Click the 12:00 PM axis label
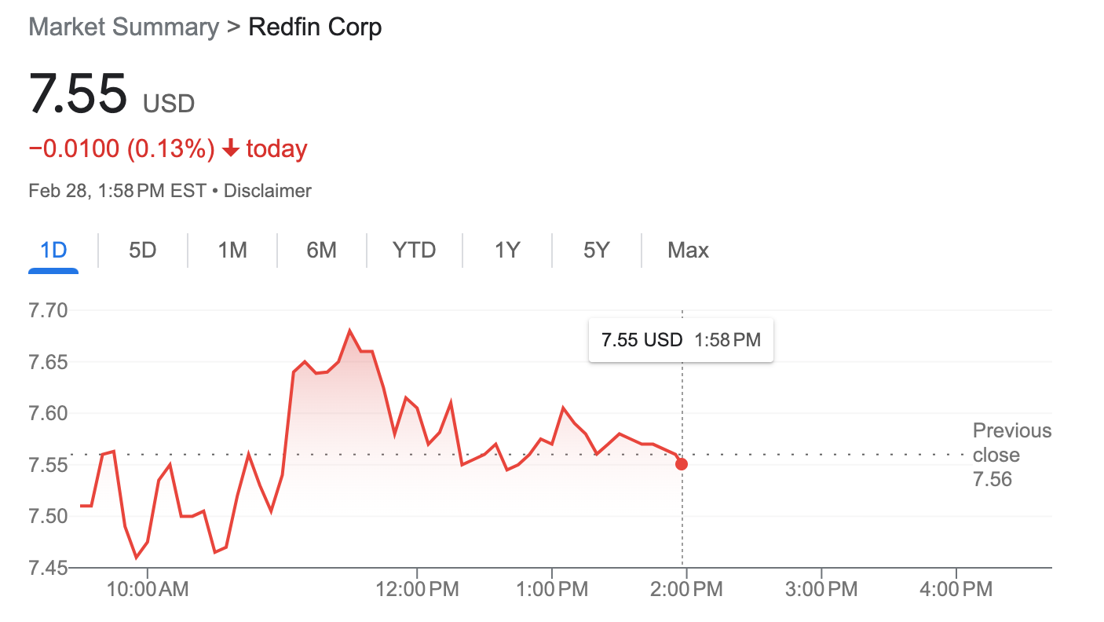1104x622 pixels. (x=418, y=589)
